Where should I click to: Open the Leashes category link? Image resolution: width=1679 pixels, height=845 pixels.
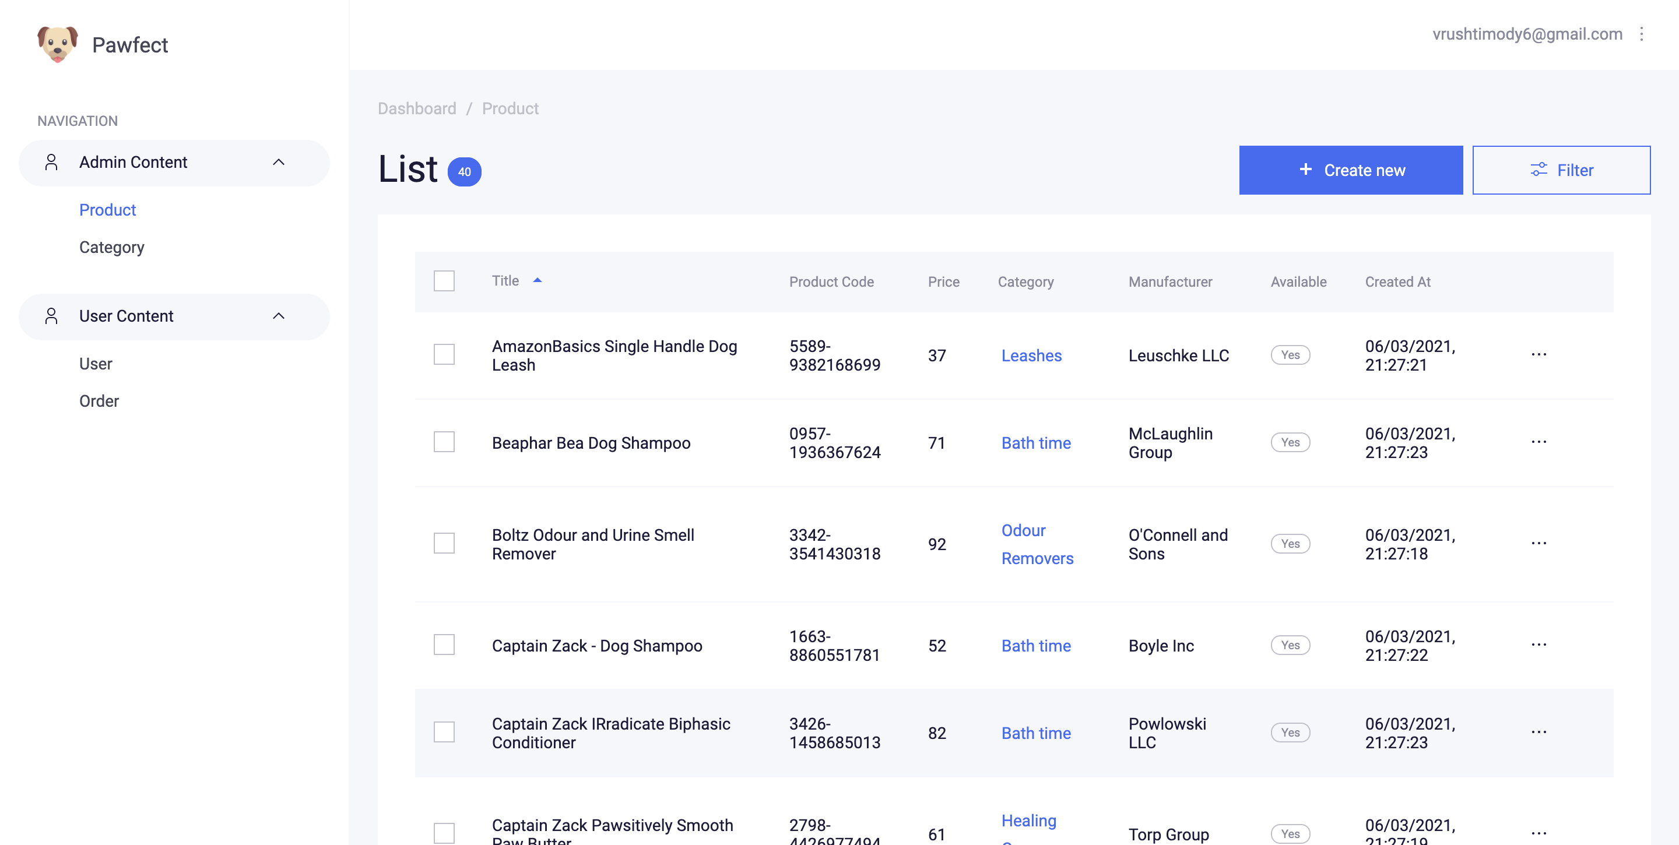(x=1031, y=355)
